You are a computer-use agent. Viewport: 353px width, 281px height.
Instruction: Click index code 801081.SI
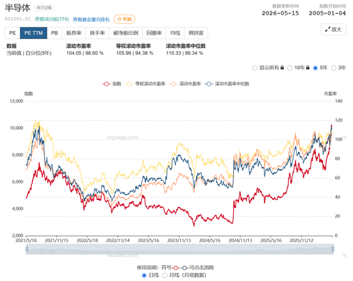click(18, 19)
